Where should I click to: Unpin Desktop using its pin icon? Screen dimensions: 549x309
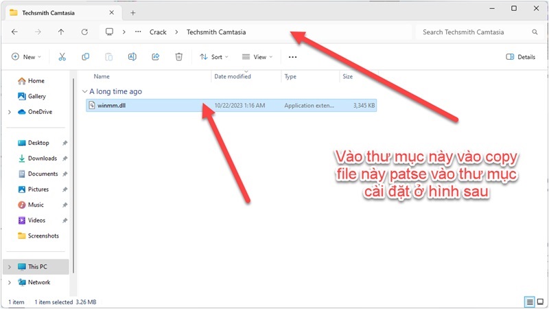tap(65, 143)
